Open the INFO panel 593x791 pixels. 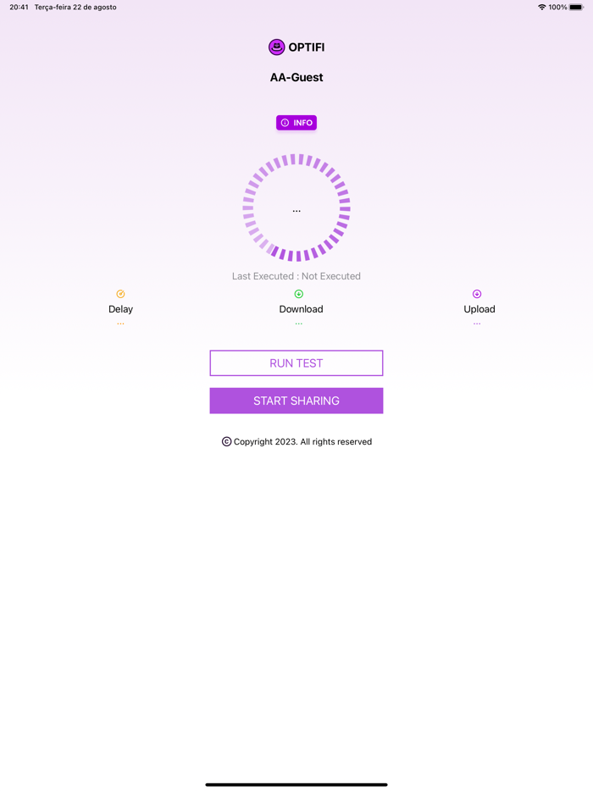tap(296, 122)
